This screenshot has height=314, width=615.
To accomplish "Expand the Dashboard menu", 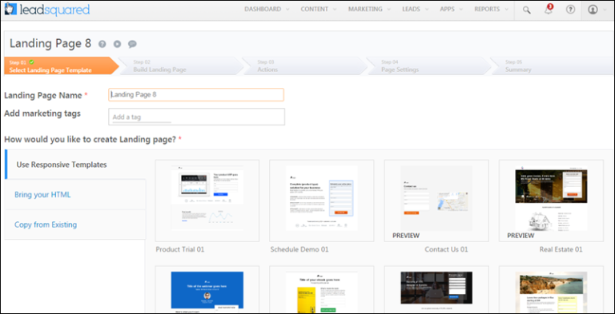I will click(267, 10).
